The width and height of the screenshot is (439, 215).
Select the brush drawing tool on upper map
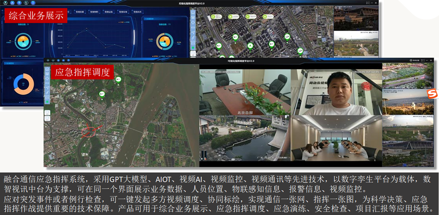coord(193,37)
